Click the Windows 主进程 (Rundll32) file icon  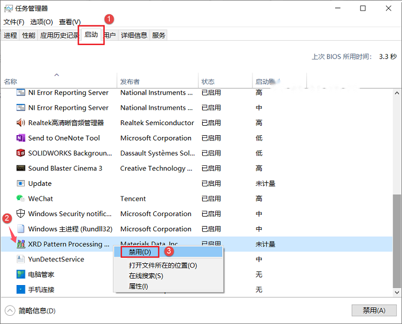pos(21,228)
